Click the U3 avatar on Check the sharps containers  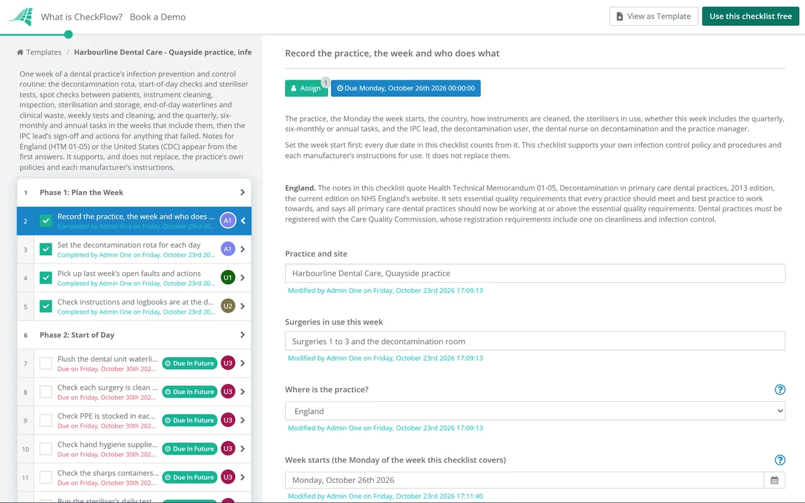click(x=228, y=477)
